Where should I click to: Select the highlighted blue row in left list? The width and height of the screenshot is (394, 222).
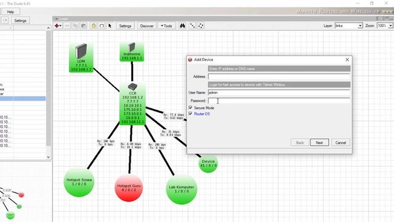pyautogui.click(x=23, y=99)
